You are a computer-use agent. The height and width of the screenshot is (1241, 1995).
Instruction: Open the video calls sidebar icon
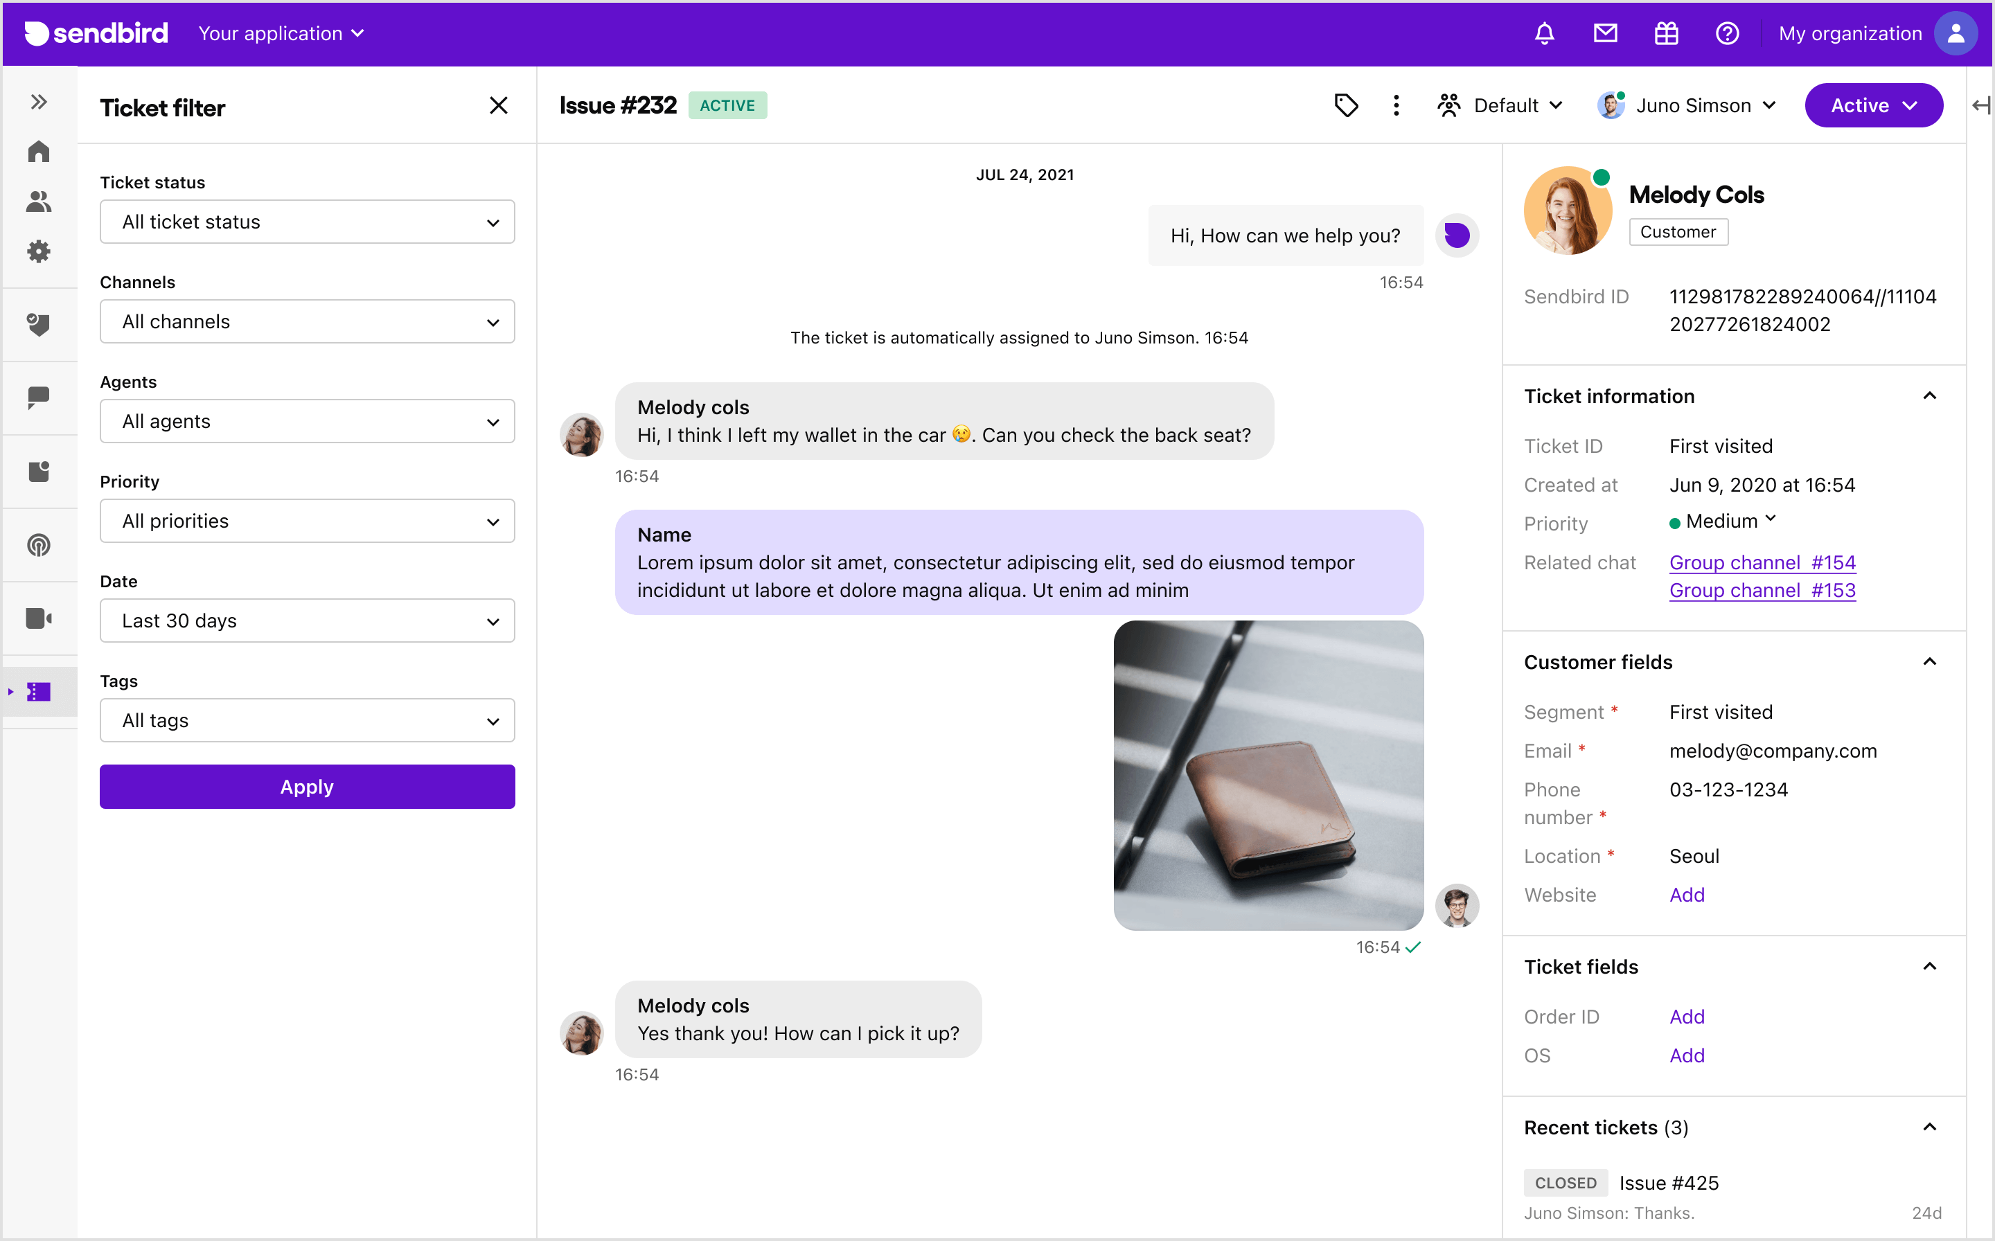click(39, 618)
